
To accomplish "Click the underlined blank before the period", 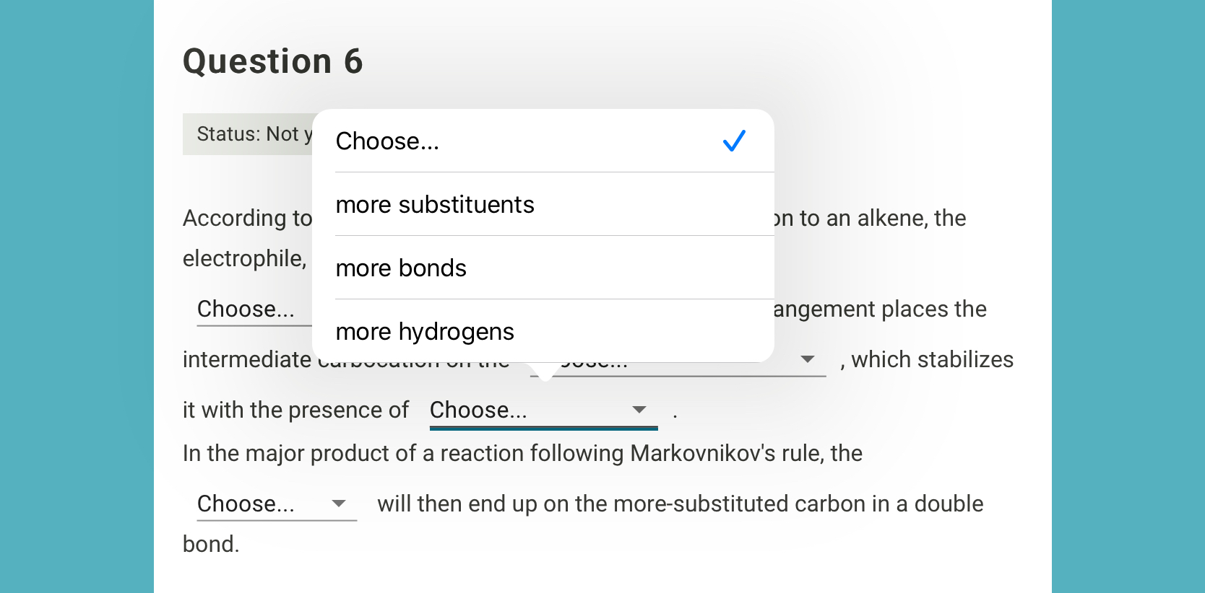I will pyautogui.click(x=543, y=410).
